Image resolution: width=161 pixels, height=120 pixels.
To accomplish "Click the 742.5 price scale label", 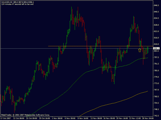I will click(156, 116).
